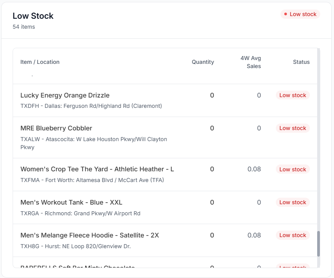
Task: Sort by the Quantity column header
Action: (x=203, y=62)
